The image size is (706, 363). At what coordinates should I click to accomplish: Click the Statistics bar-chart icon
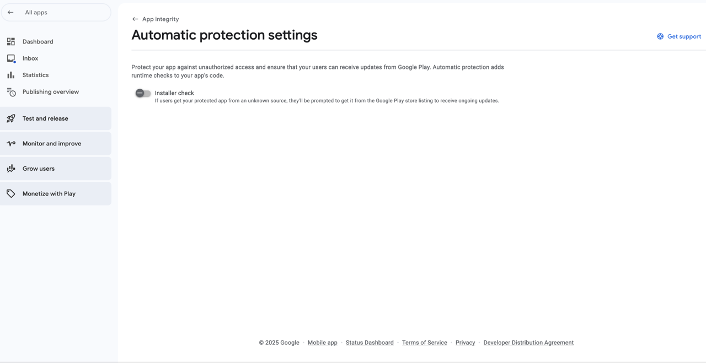click(11, 75)
